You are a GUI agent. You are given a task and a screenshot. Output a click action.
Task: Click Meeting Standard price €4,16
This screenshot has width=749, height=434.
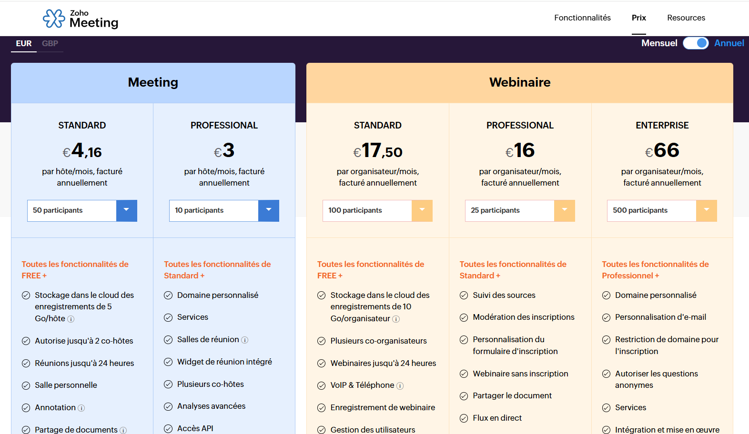(x=82, y=151)
